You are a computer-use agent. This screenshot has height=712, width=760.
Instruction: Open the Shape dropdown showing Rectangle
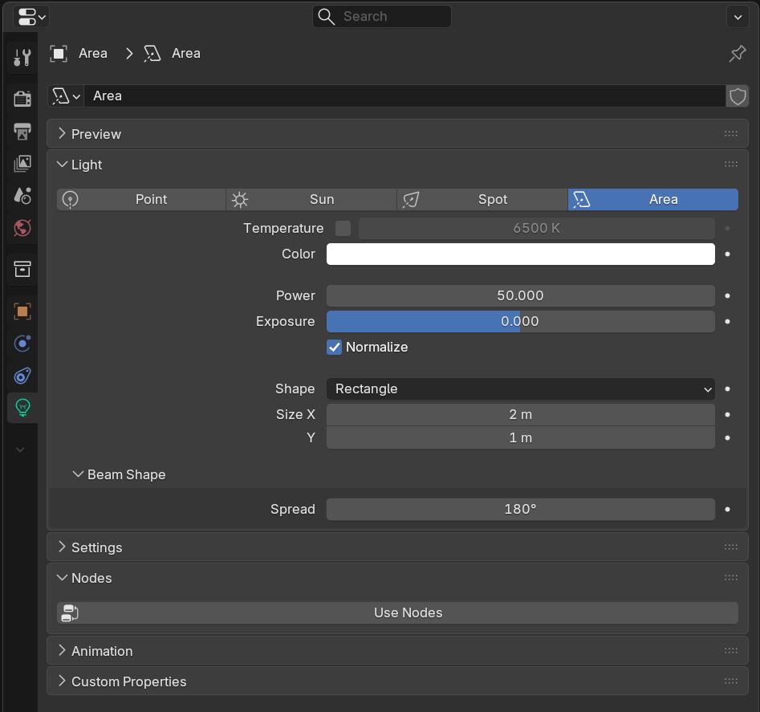tap(520, 389)
